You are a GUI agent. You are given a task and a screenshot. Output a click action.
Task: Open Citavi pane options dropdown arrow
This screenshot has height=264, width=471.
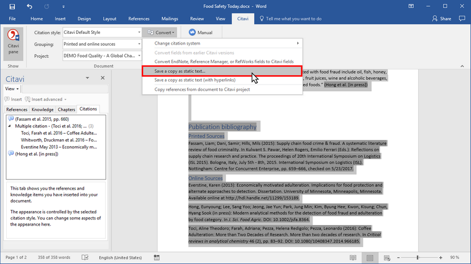point(87,78)
